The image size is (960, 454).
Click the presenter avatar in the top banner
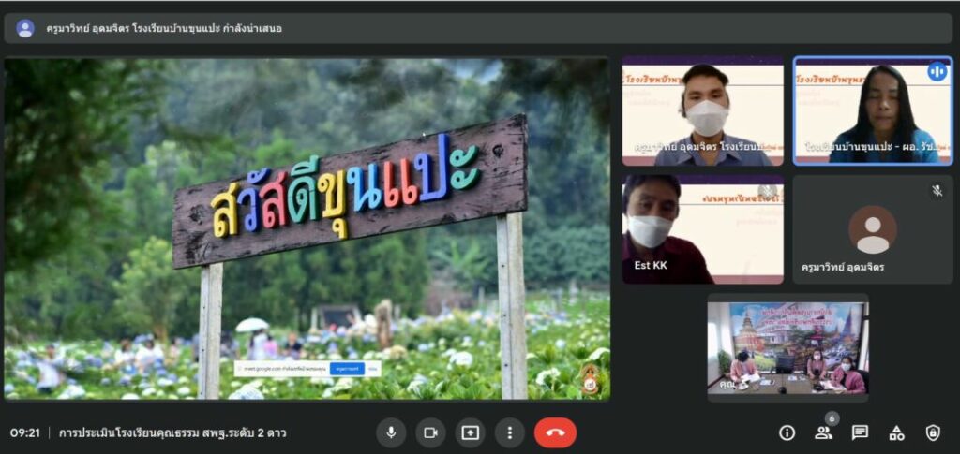pyautogui.click(x=25, y=28)
